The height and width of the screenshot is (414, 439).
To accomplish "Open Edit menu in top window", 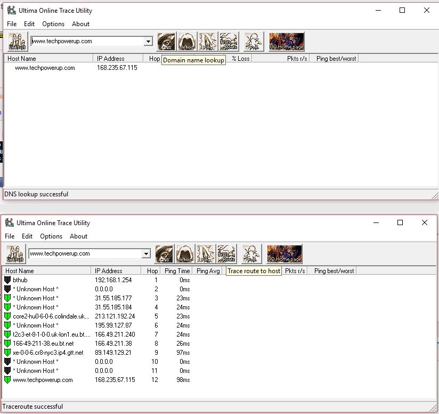I will click(x=29, y=24).
